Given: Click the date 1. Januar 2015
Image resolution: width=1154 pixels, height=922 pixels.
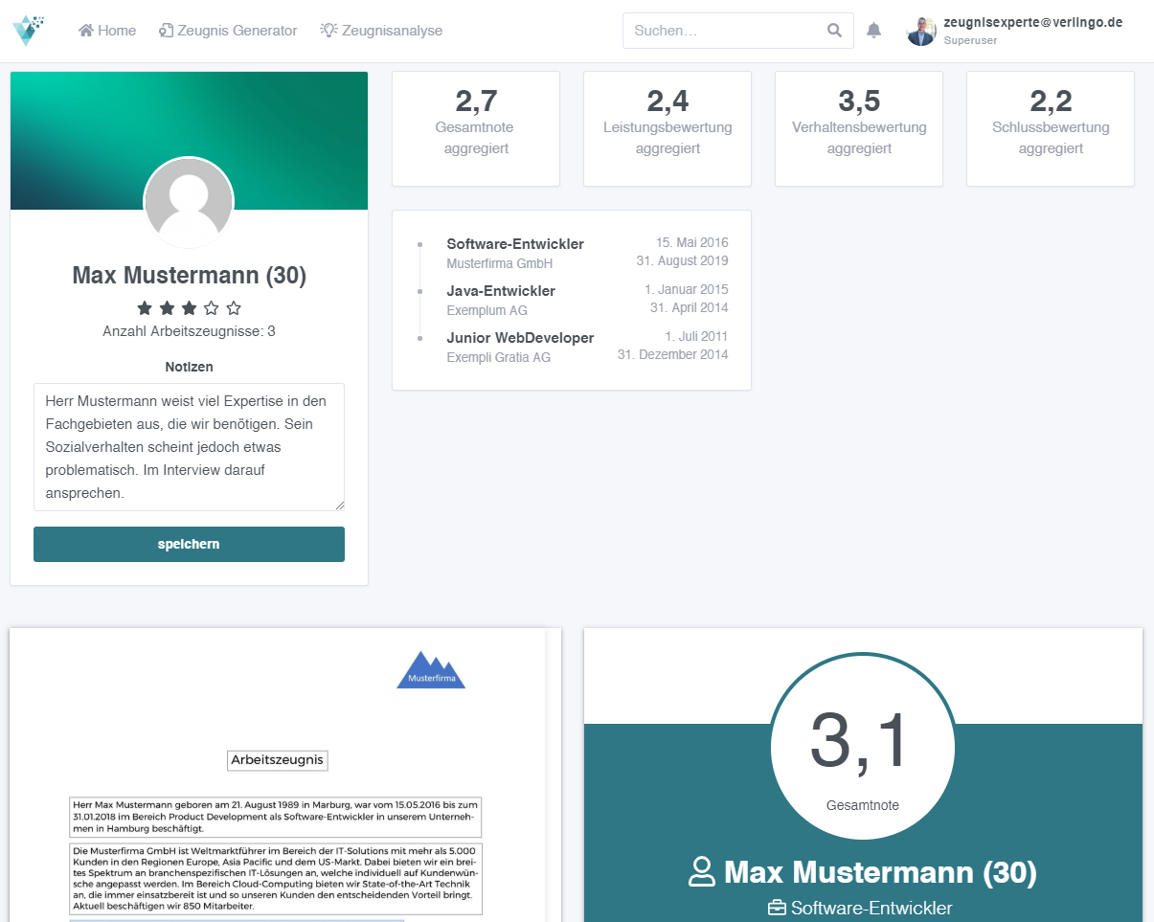Looking at the screenshot, I should (686, 289).
